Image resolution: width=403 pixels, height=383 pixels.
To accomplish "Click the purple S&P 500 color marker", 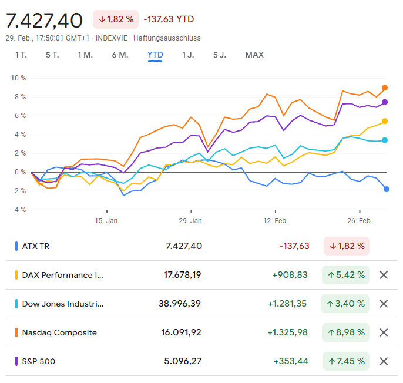I will pyautogui.click(x=16, y=361).
